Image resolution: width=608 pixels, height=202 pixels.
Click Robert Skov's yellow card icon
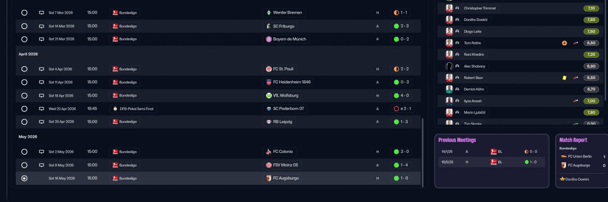tap(564, 78)
